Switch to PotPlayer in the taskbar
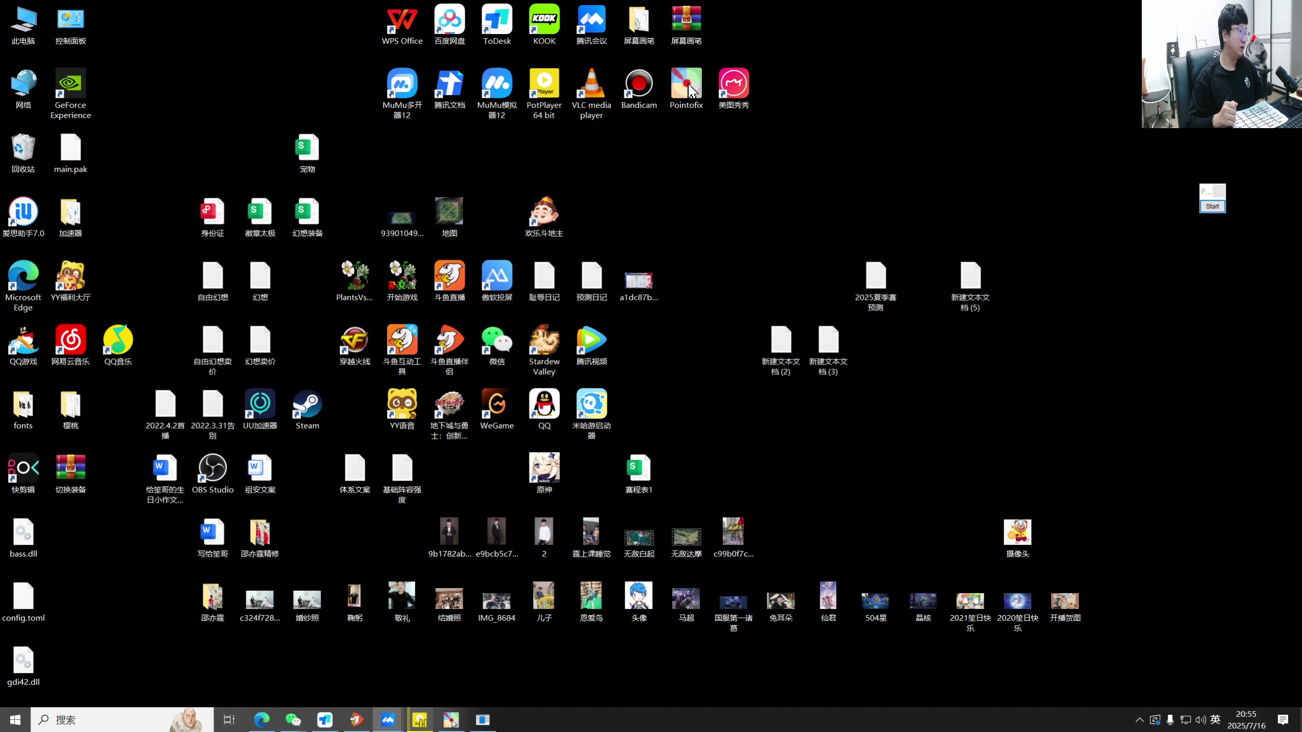 (x=420, y=720)
